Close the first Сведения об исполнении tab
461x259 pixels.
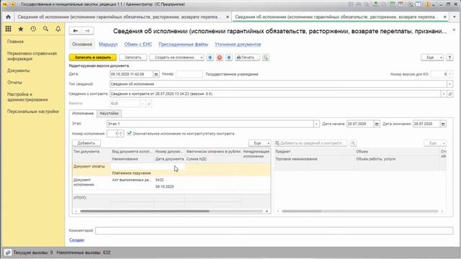pyautogui.click(x=228, y=17)
